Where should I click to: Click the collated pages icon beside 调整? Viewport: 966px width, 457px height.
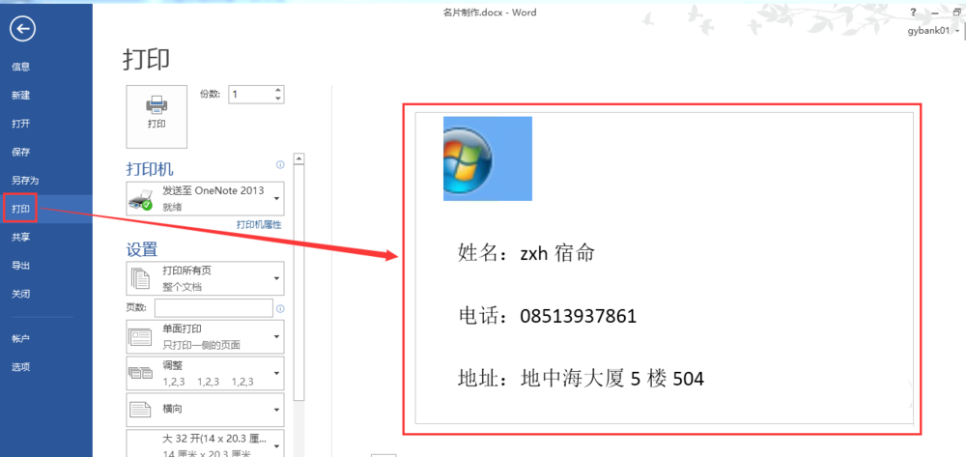point(140,373)
